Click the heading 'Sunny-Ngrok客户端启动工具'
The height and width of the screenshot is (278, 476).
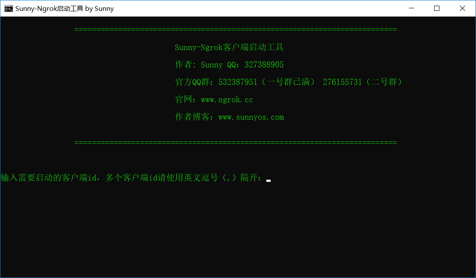click(229, 47)
